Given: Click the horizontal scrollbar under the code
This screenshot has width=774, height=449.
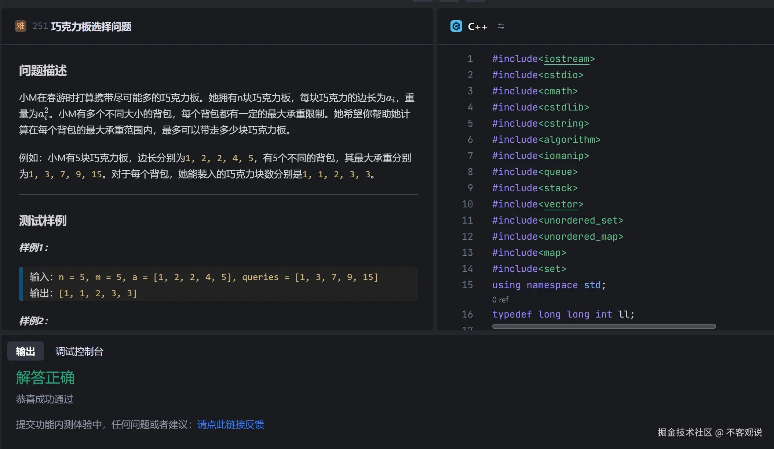Looking at the screenshot, I should tap(603, 326).
